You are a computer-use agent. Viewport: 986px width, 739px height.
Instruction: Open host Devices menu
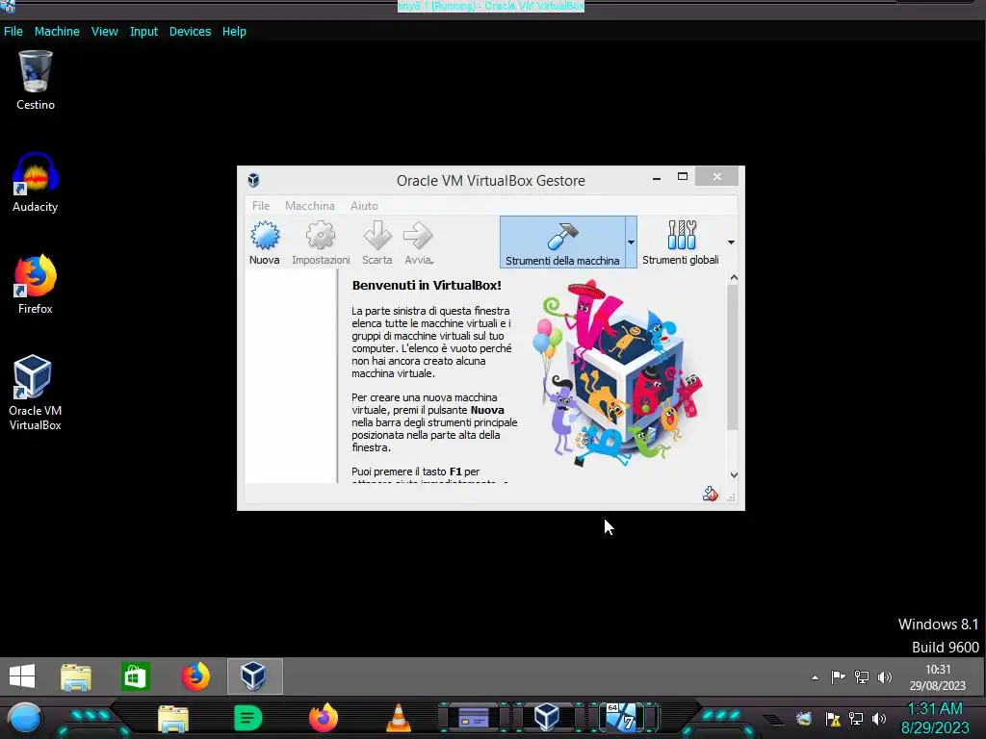click(190, 32)
